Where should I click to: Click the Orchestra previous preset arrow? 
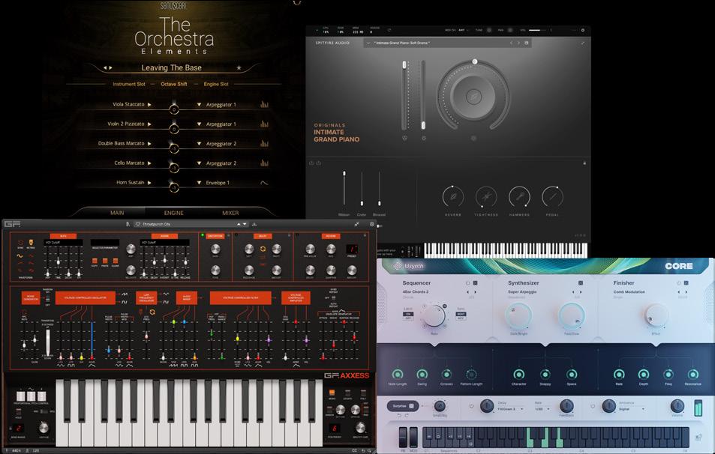point(105,68)
